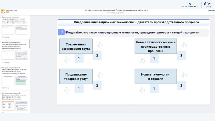This screenshot has height=121, width=215.
Task: Click box 1 under Продвижение товаров и услуг
Action: pyautogui.click(x=79, y=88)
